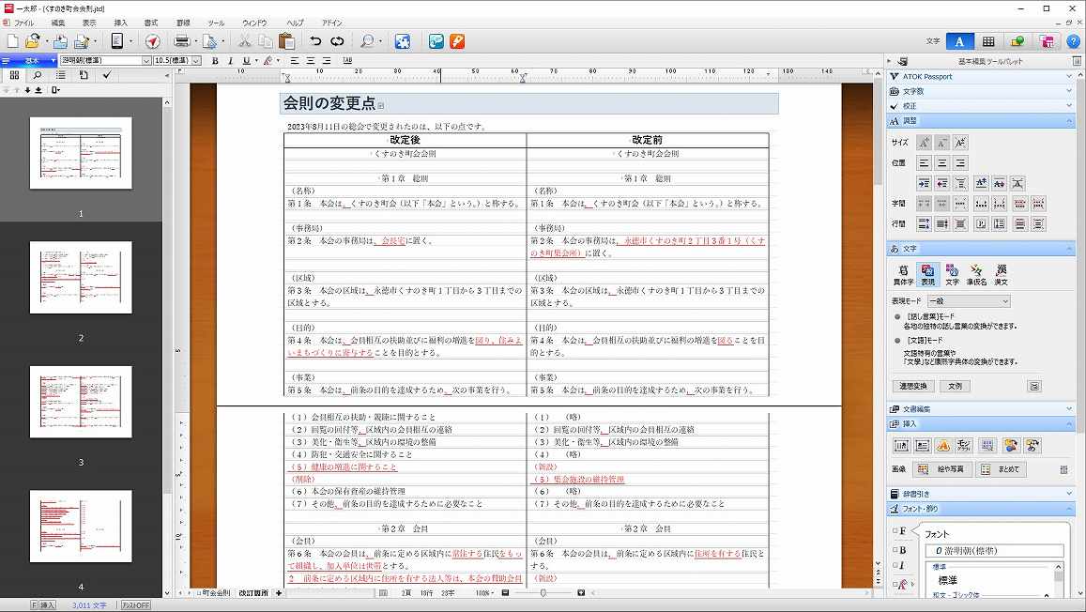
Task: Click the Undo arrow icon
Action: [x=315, y=41]
